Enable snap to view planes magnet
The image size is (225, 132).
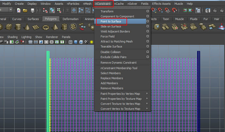(x=167, y=10)
